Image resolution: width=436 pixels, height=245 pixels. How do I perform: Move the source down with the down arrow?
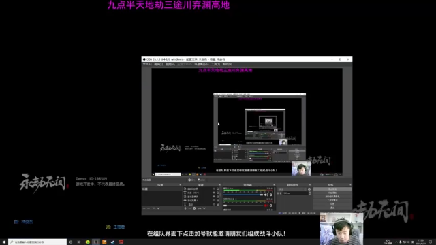(204, 208)
